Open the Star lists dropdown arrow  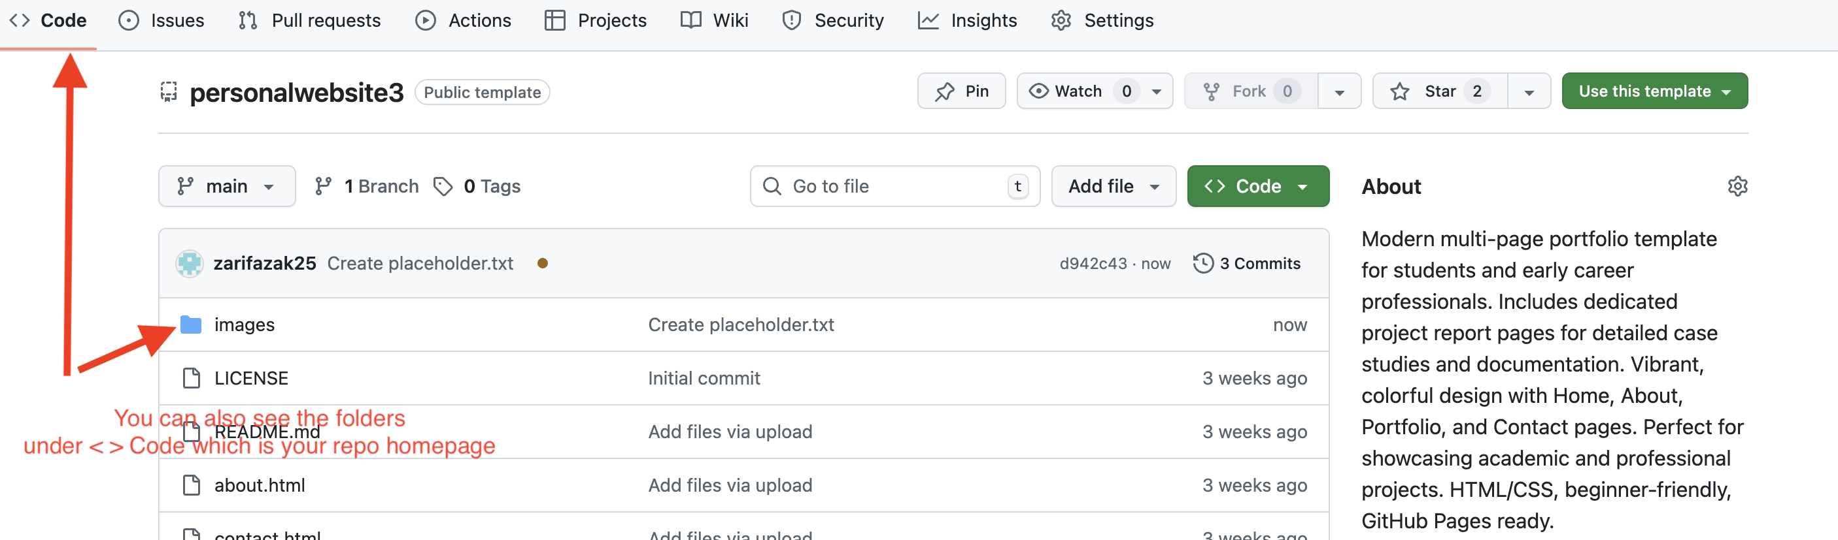click(1529, 93)
